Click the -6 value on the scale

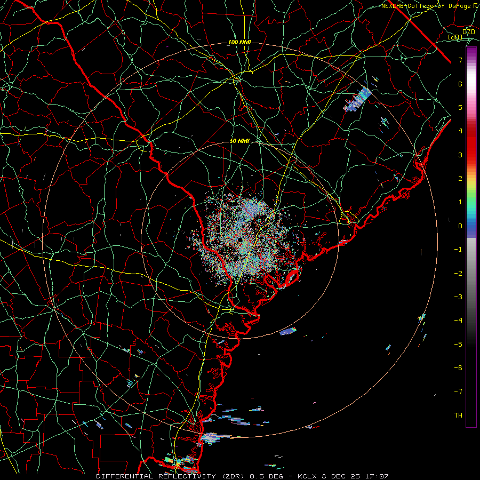point(458,368)
